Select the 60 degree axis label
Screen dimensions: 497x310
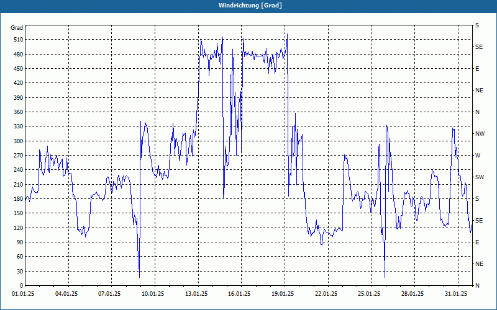[20, 257]
